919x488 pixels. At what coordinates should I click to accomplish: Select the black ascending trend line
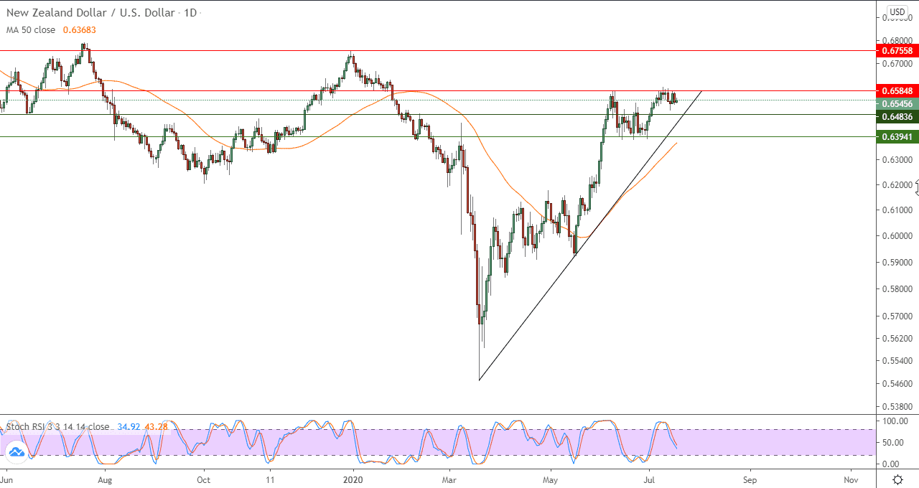(x=590, y=235)
